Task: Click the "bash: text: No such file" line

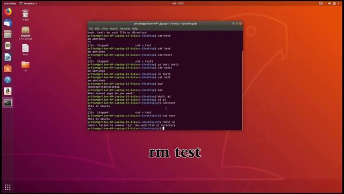Action: (x=117, y=32)
